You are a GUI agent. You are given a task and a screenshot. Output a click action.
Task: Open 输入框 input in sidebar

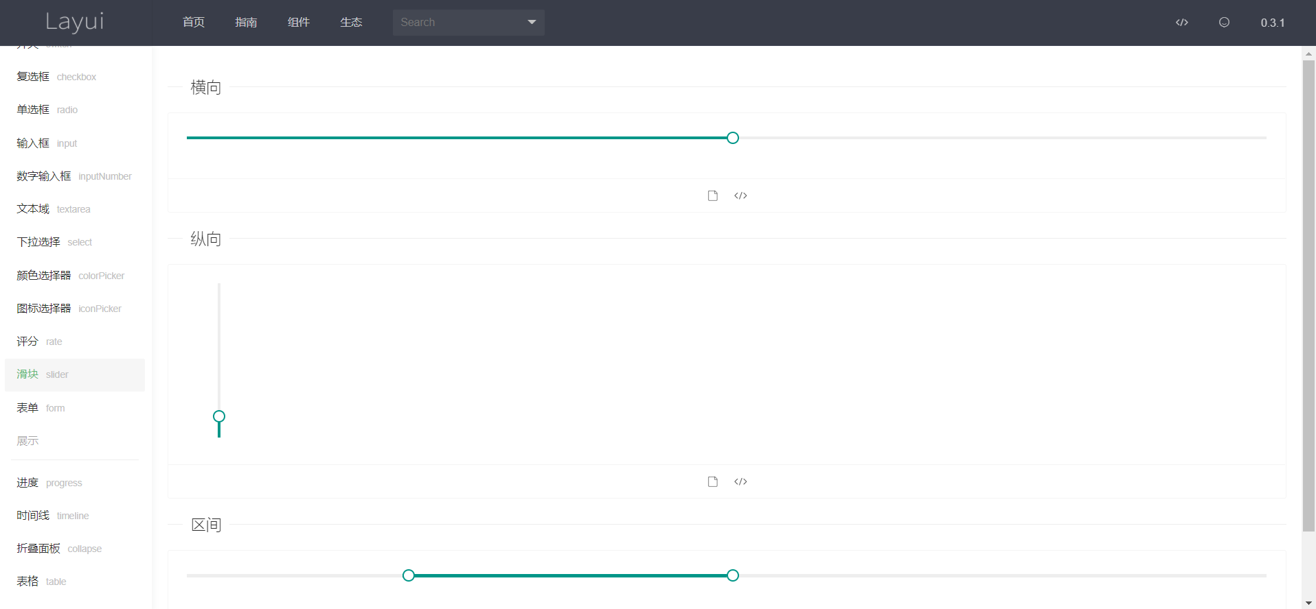tap(75, 143)
